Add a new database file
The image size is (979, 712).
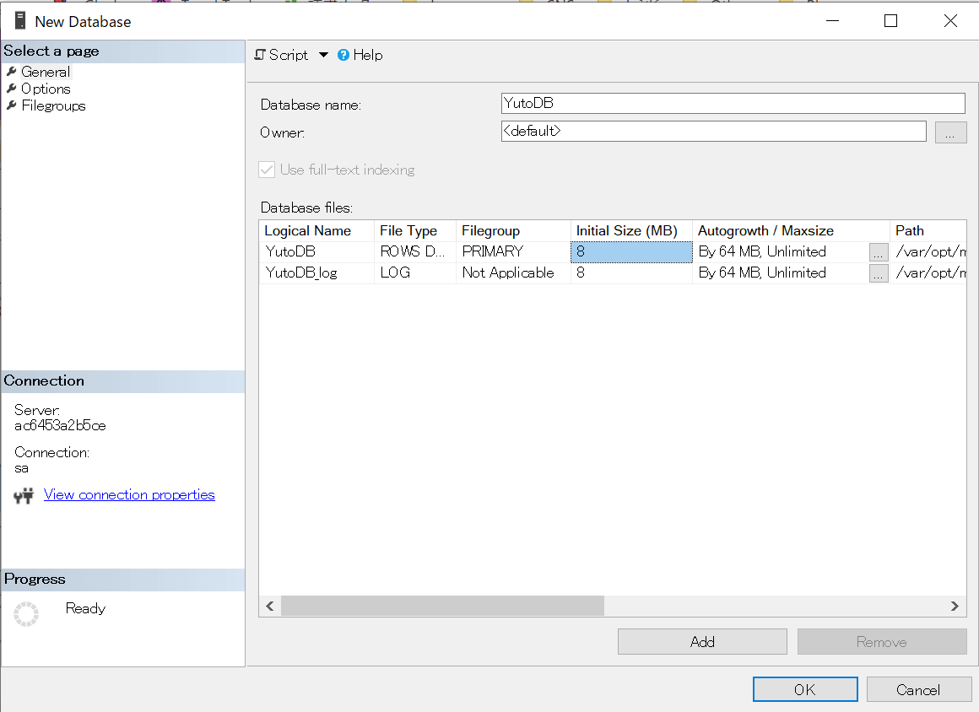(x=701, y=641)
